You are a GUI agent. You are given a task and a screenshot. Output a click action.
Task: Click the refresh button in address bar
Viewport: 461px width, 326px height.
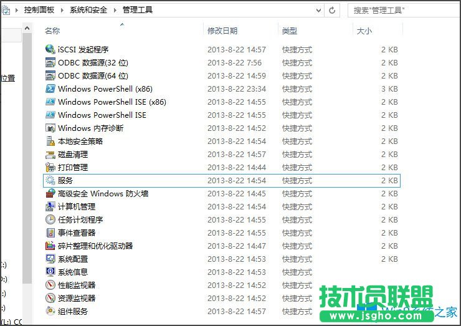(332, 11)
